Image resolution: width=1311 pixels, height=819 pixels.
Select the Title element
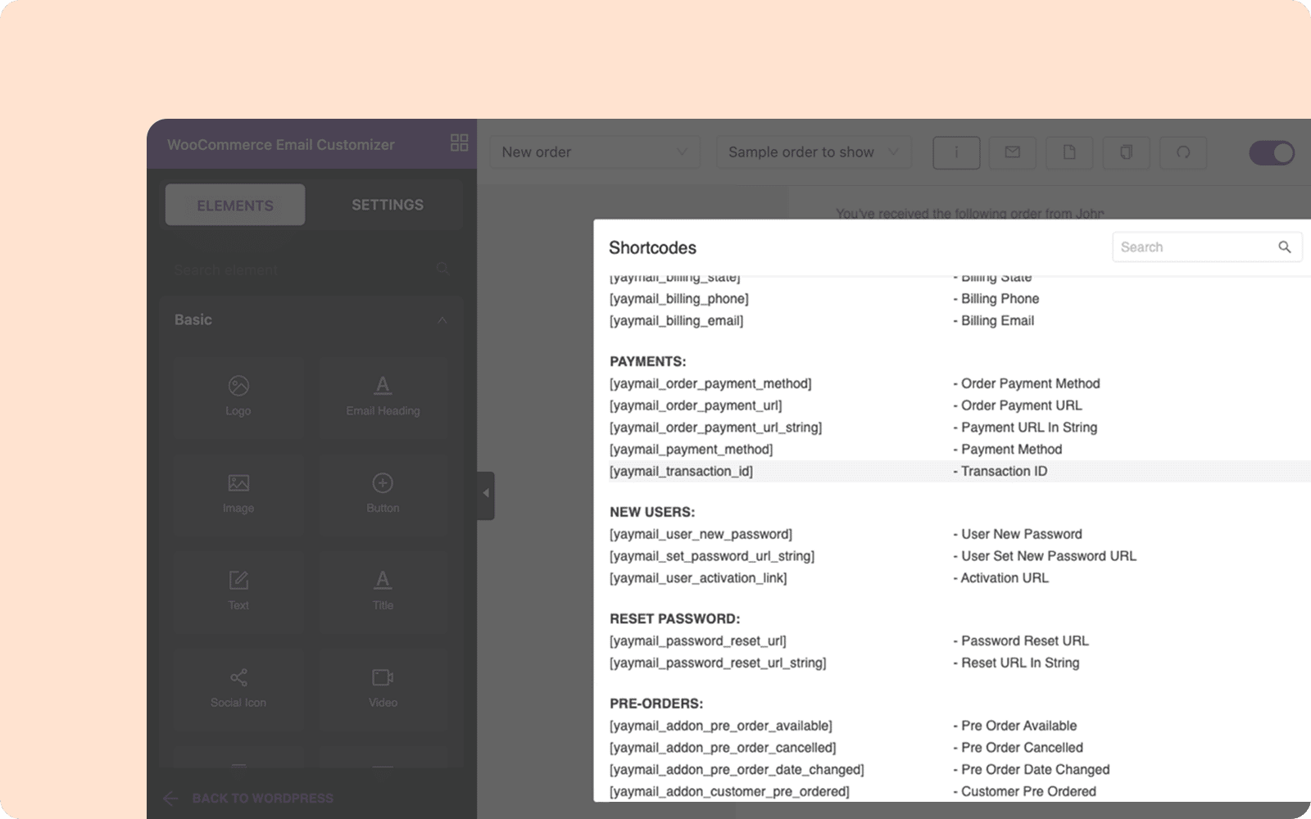383,592
